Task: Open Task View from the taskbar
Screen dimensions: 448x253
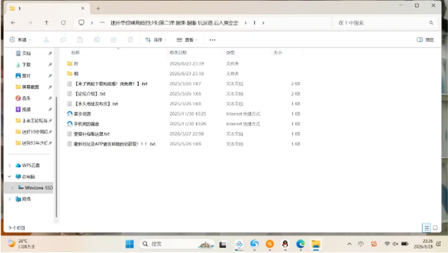Action: click(223, 245)
